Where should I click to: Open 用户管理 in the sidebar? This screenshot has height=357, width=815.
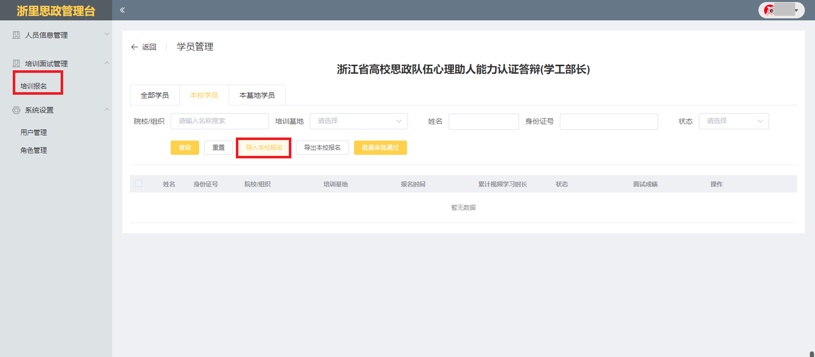click(34, 132)
